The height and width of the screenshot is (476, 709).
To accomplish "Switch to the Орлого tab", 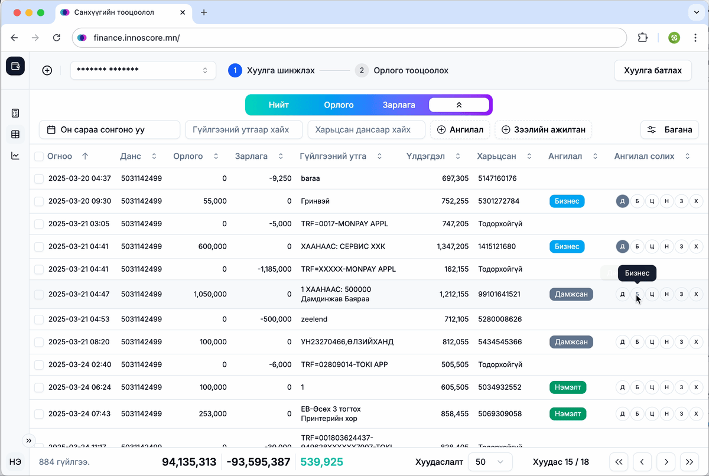I will click(x=339, y=105).
